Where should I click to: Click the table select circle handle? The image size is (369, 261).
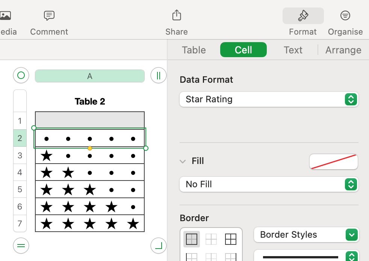point(21,76)
